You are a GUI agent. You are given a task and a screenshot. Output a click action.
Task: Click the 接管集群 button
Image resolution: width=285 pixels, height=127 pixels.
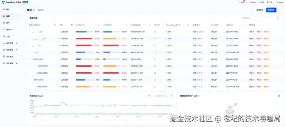click(260, 10)
